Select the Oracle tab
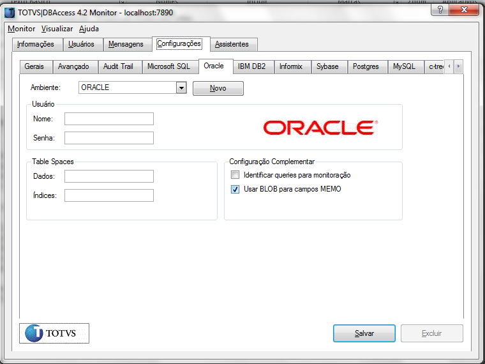The image size is (485, 364). click(x=216, y=66)
